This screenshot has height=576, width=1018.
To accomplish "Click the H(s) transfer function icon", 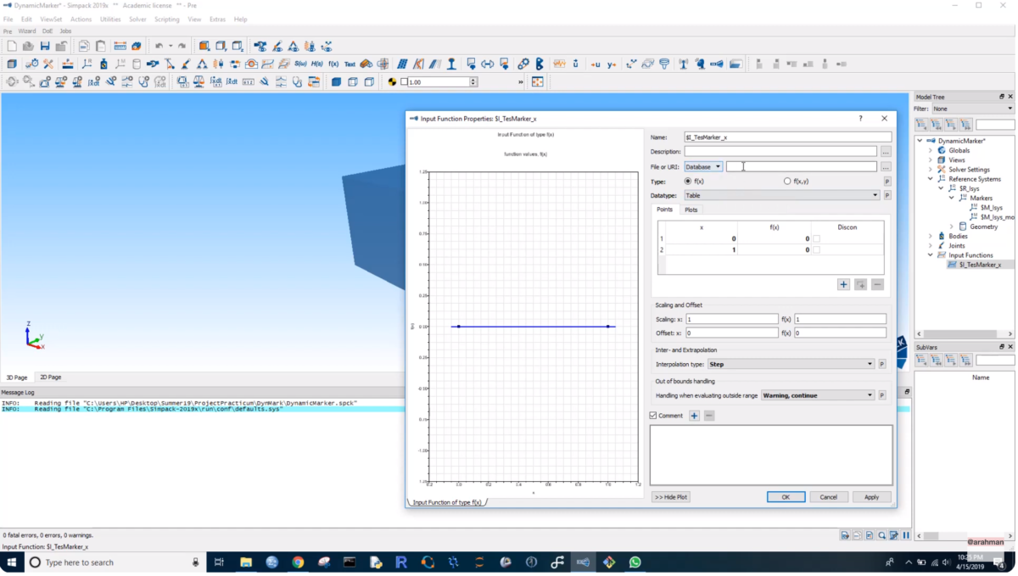I will [317, 64].
